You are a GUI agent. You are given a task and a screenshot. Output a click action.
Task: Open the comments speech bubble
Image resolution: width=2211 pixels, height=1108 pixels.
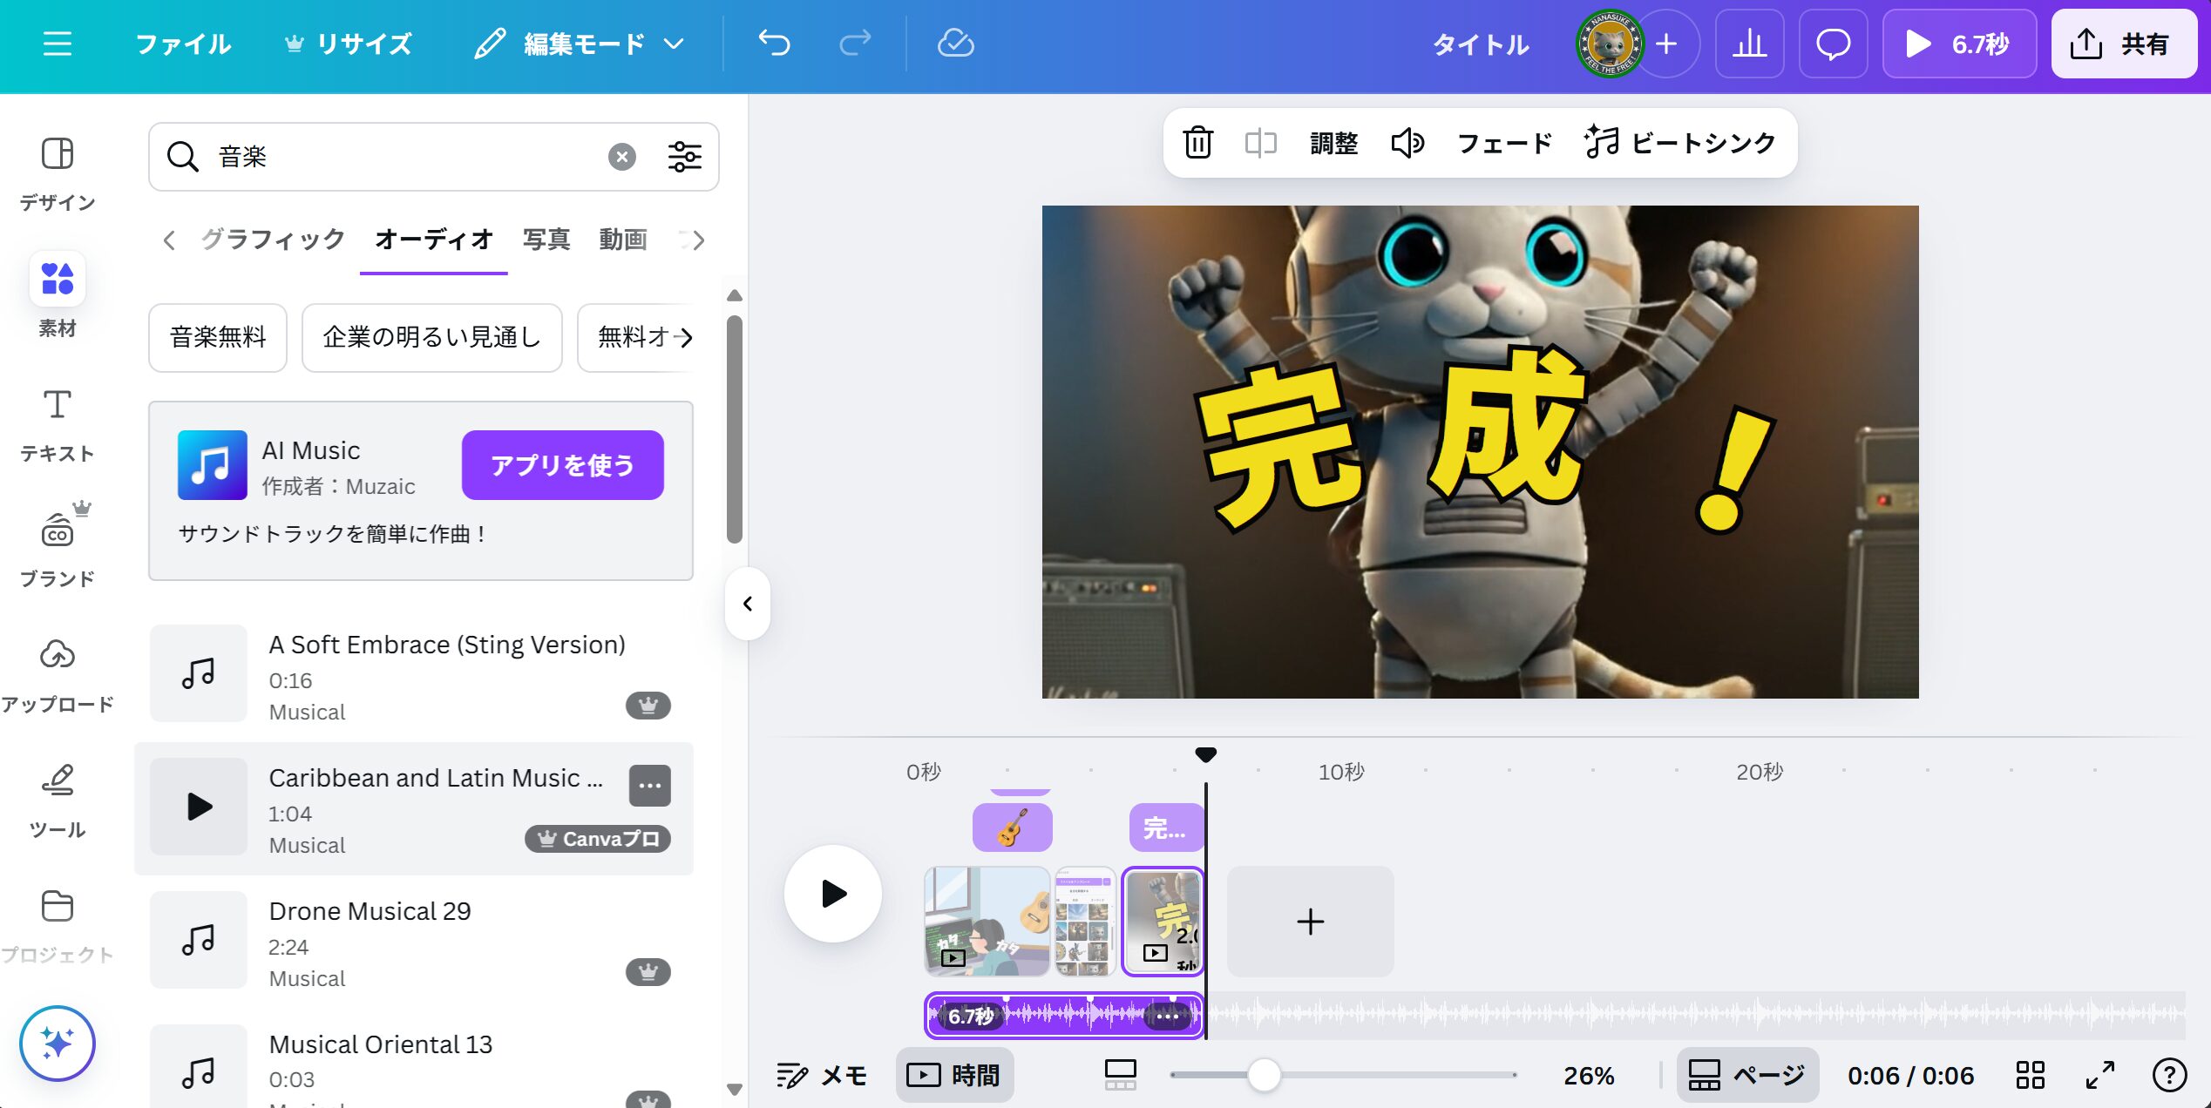tap(1833, 44)
